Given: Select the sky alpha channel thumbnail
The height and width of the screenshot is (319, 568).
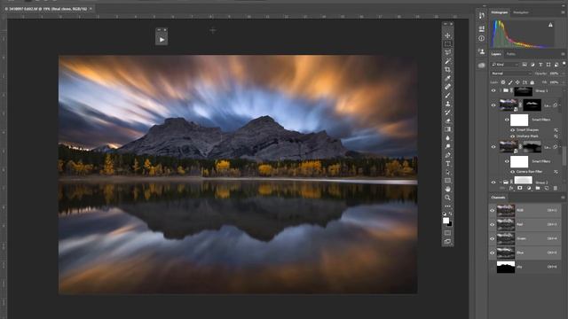Looking at the screenshot, I should pyautogui.click(x=506, y=267).
